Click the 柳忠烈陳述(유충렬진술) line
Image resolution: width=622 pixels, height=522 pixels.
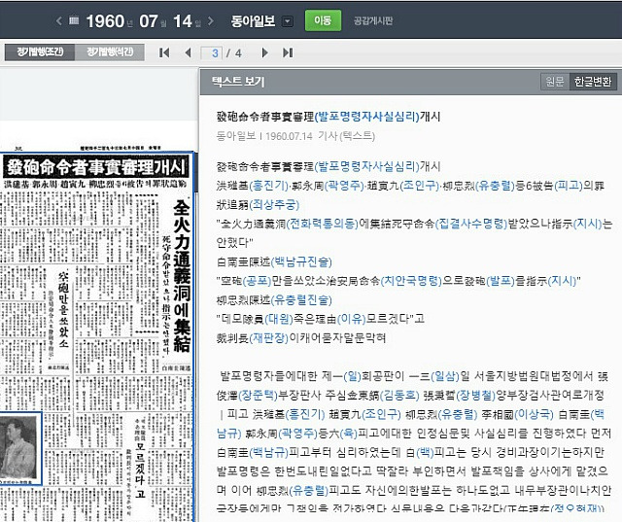tap(274, 299)
